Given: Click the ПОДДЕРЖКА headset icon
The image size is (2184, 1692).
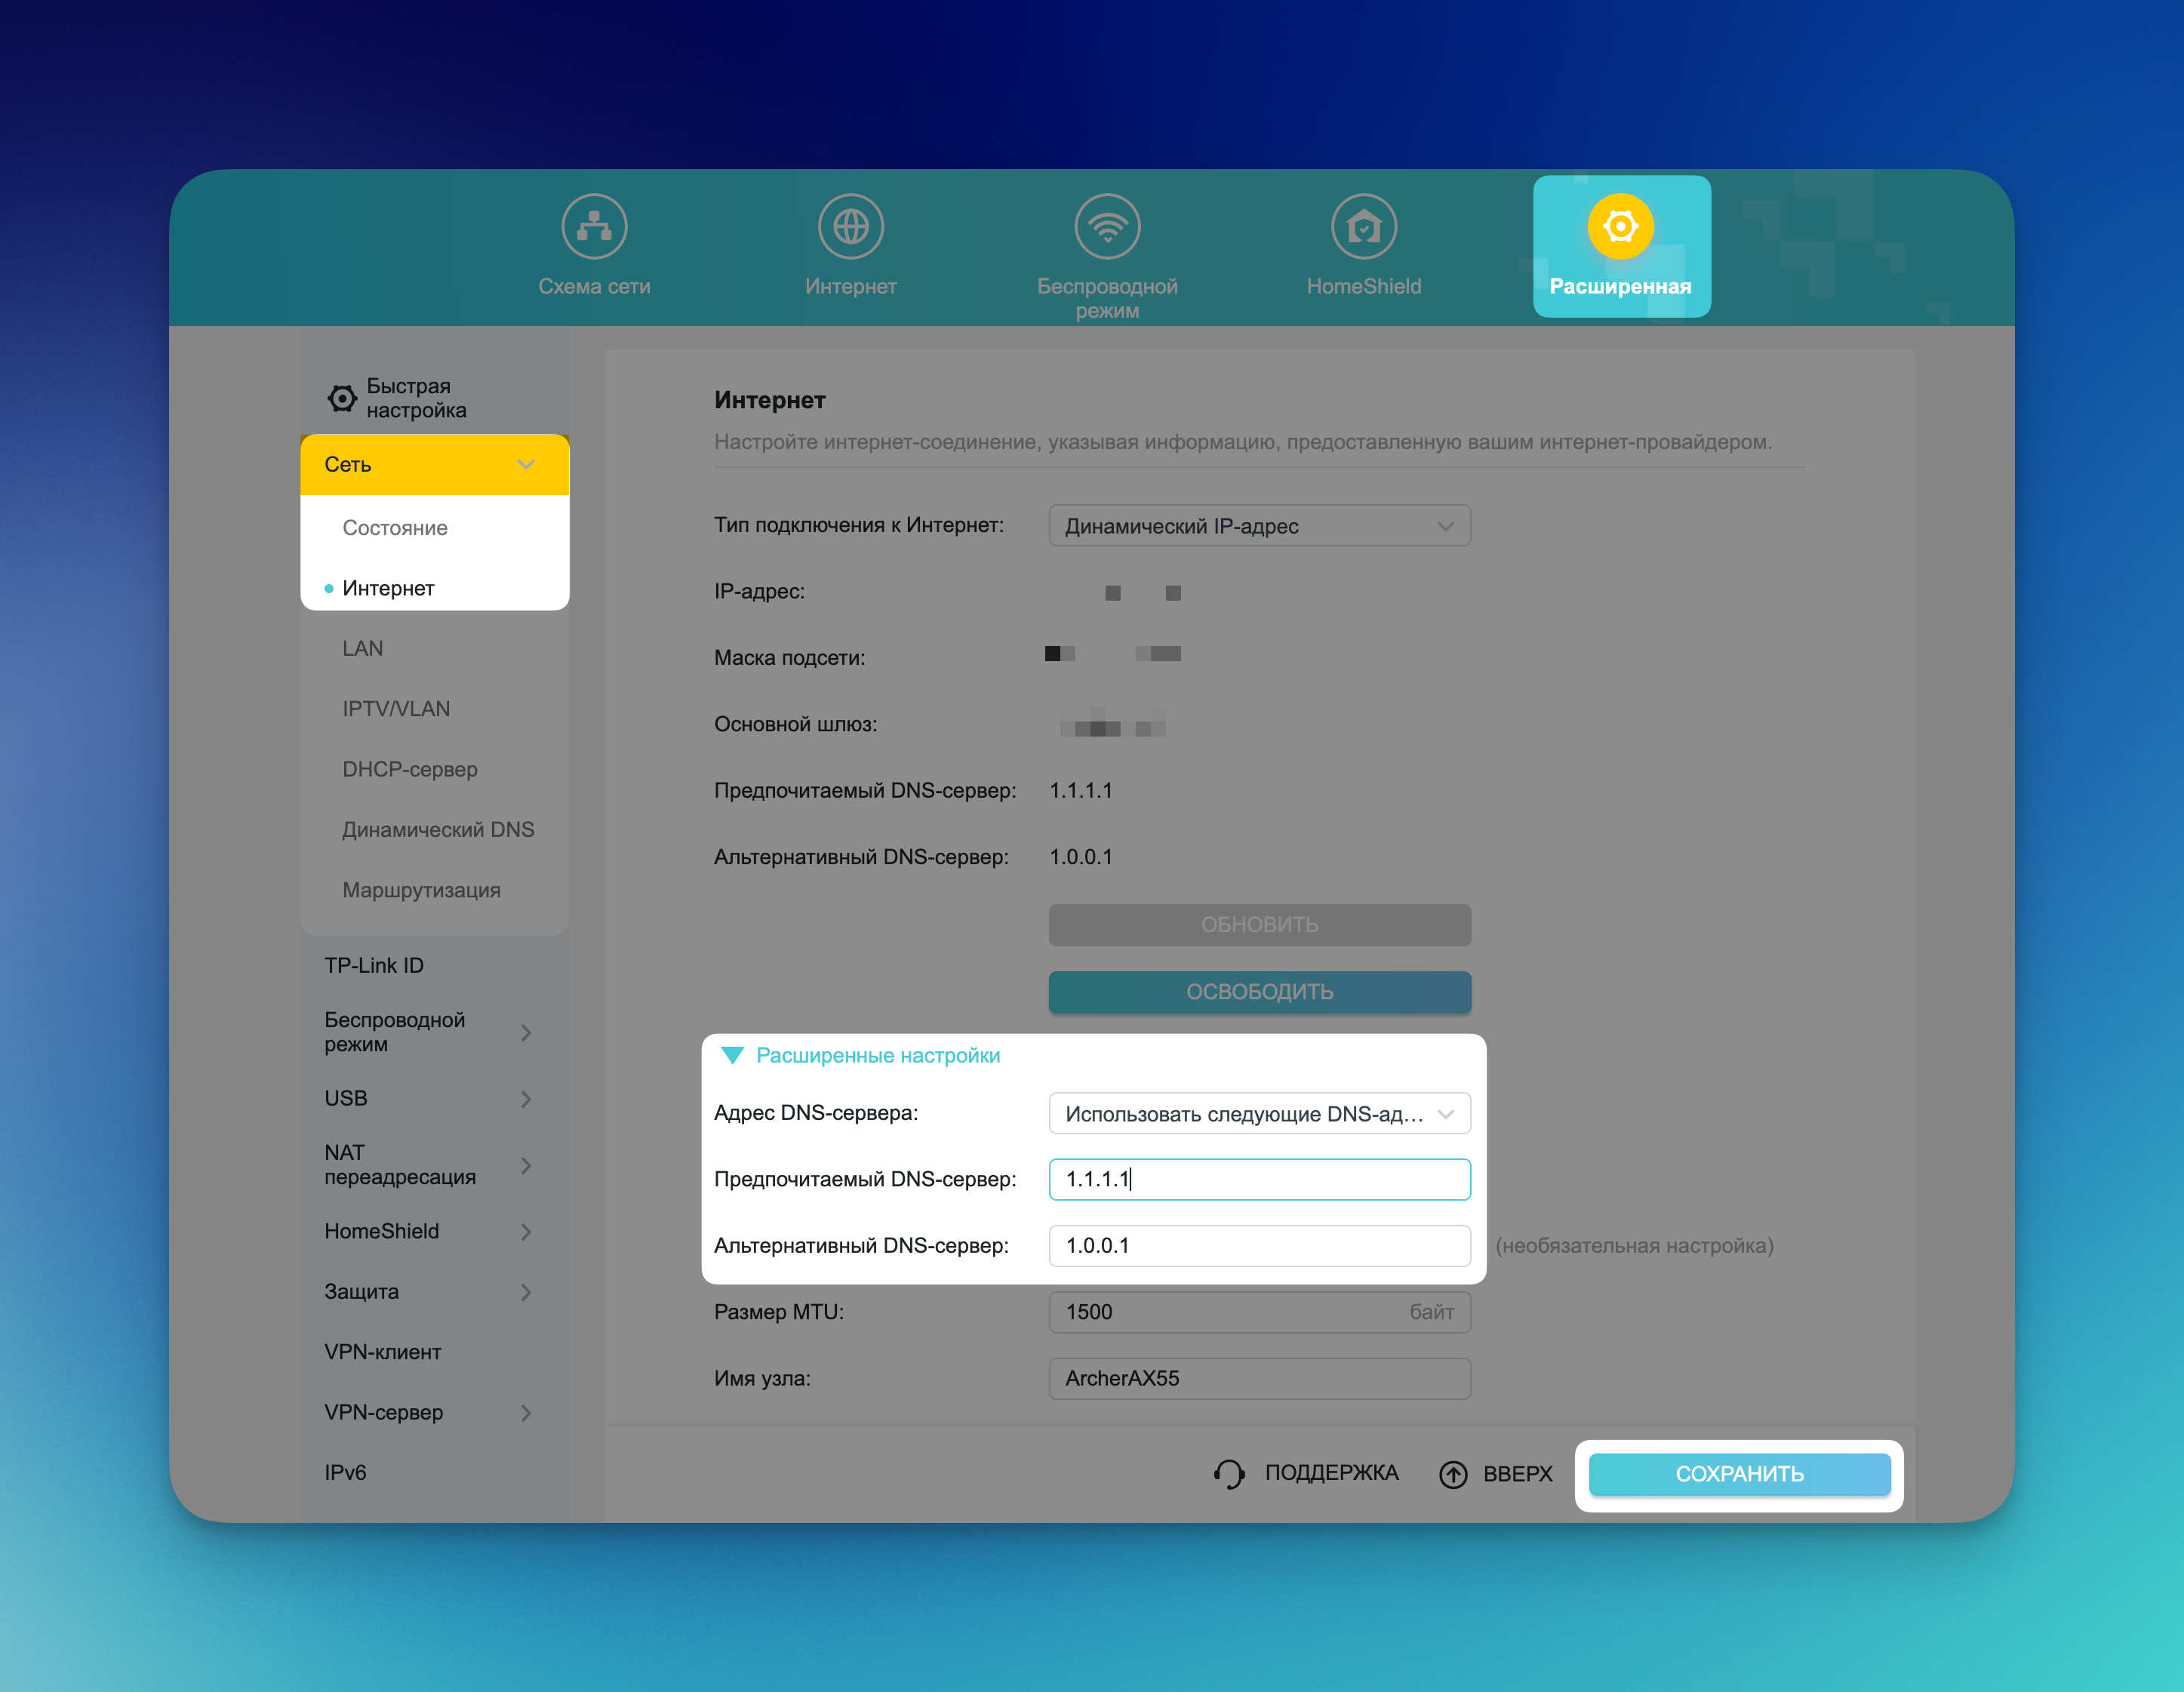Looking at the screenshot, I should [1229, 1474].
